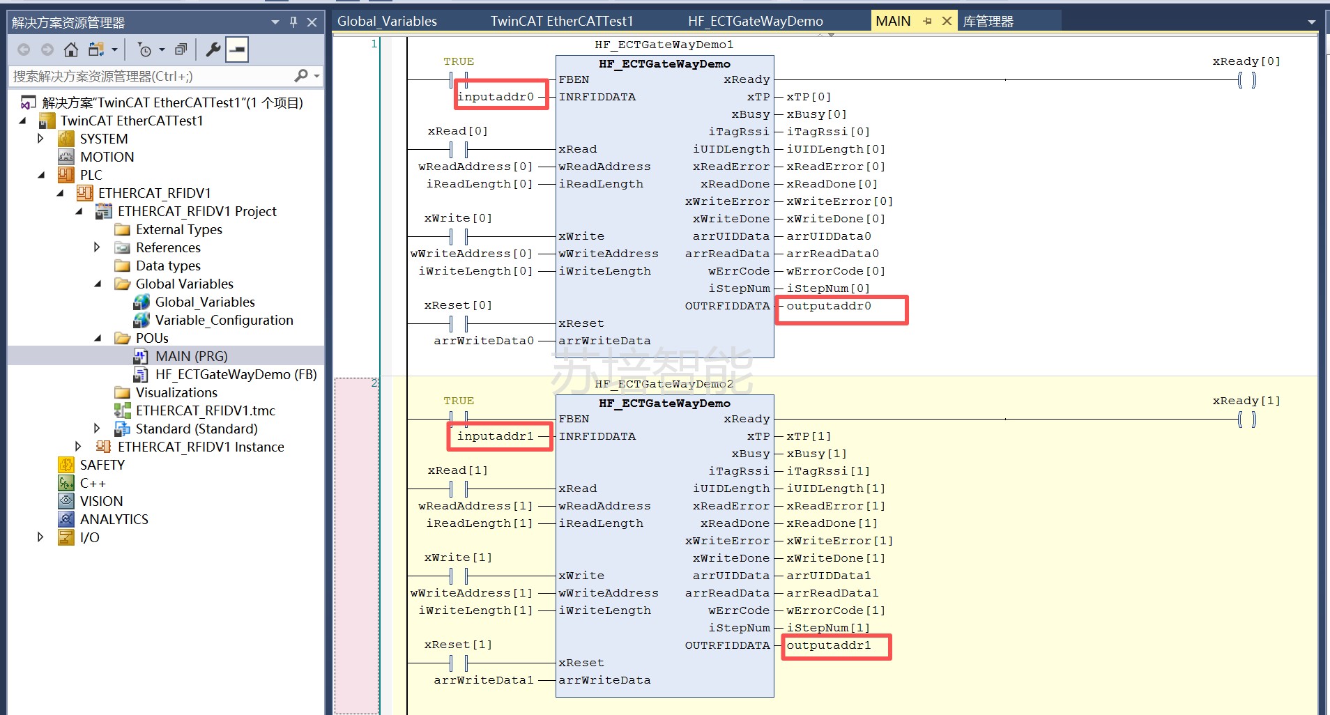Open the HF_ECTGateWayDemo editor tab

[755, 22]
